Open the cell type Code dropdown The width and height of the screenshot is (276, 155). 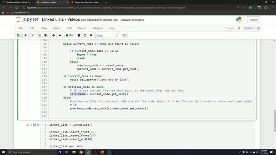point(107,35)
